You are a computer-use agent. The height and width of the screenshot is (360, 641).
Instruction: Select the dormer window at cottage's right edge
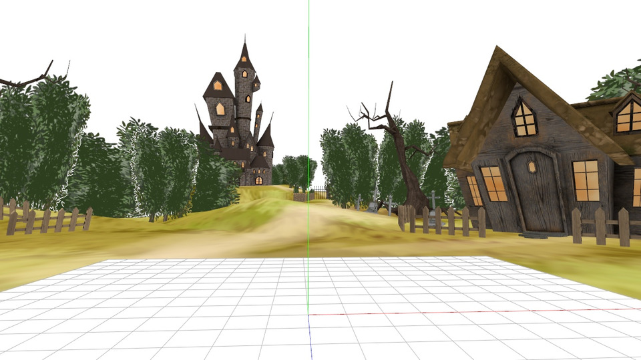(628, 116)
